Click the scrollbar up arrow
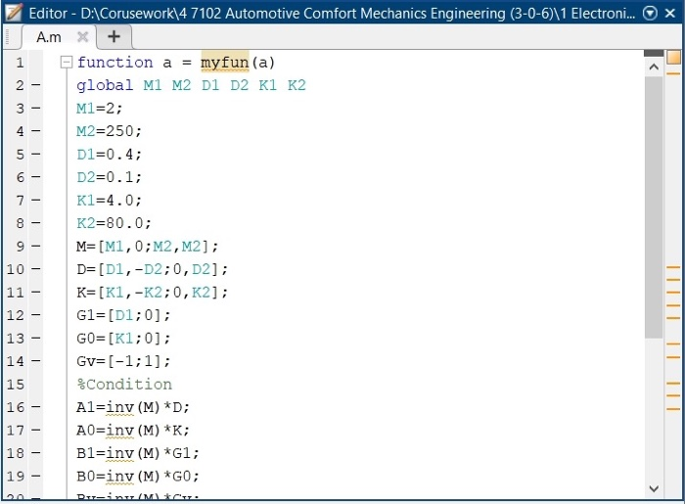The width and height of the screenshot is (685, 504). [x=654, y=67]
